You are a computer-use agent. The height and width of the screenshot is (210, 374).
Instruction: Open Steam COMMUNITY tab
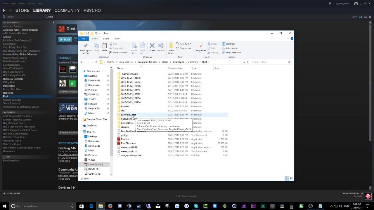coord(67,10)
